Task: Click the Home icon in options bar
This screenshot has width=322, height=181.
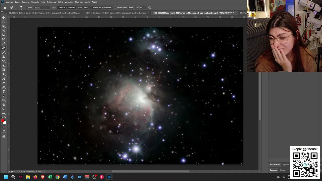Action: [5, 8]
